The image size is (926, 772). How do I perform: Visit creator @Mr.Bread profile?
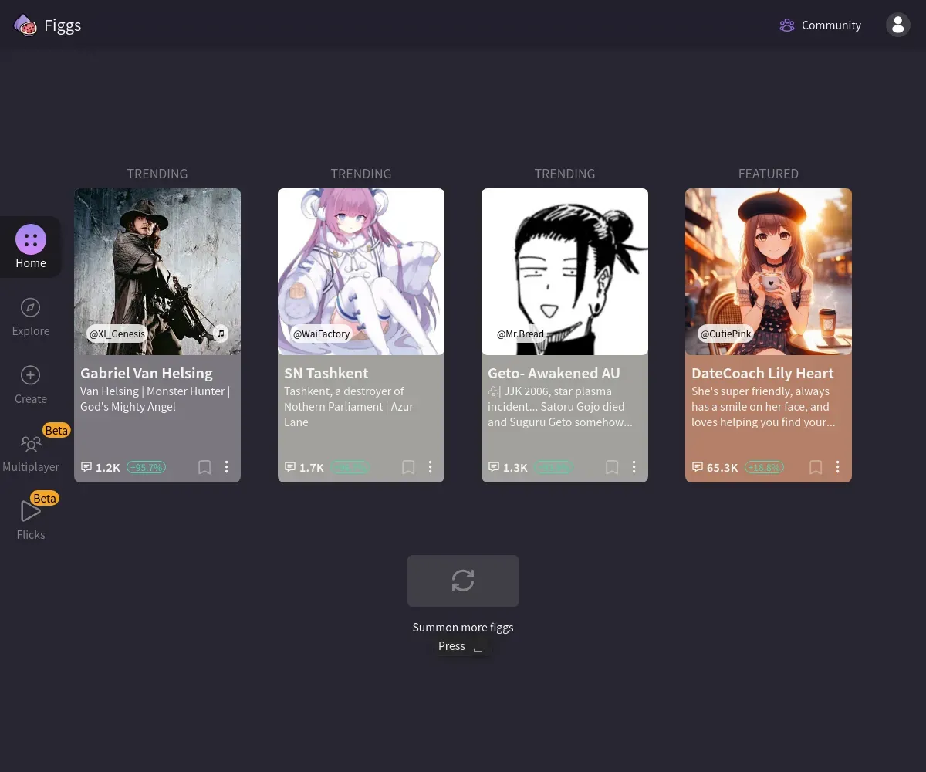pos(520,334)
